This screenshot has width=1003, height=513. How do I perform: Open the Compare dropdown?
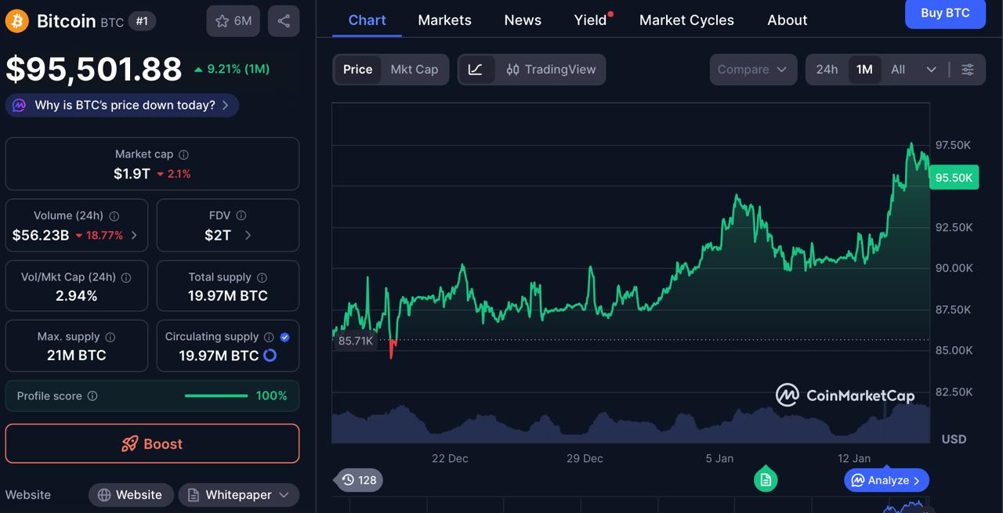tap(752, 69)
